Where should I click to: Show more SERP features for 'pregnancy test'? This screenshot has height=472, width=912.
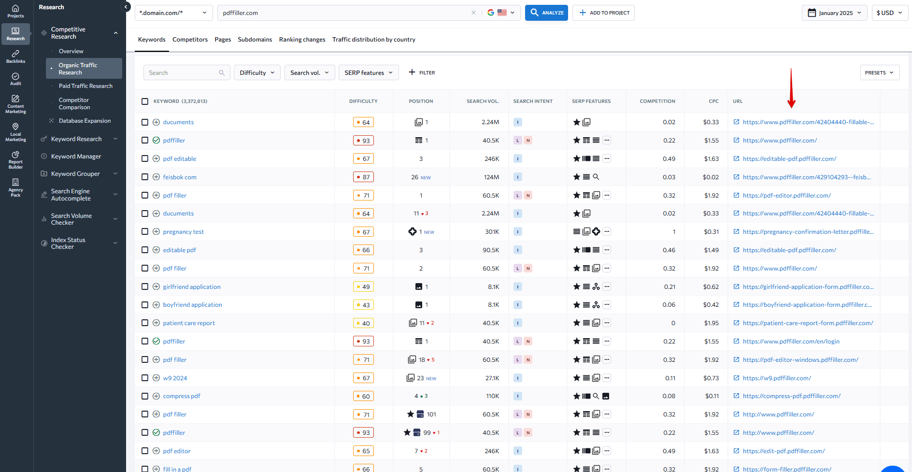607,231
